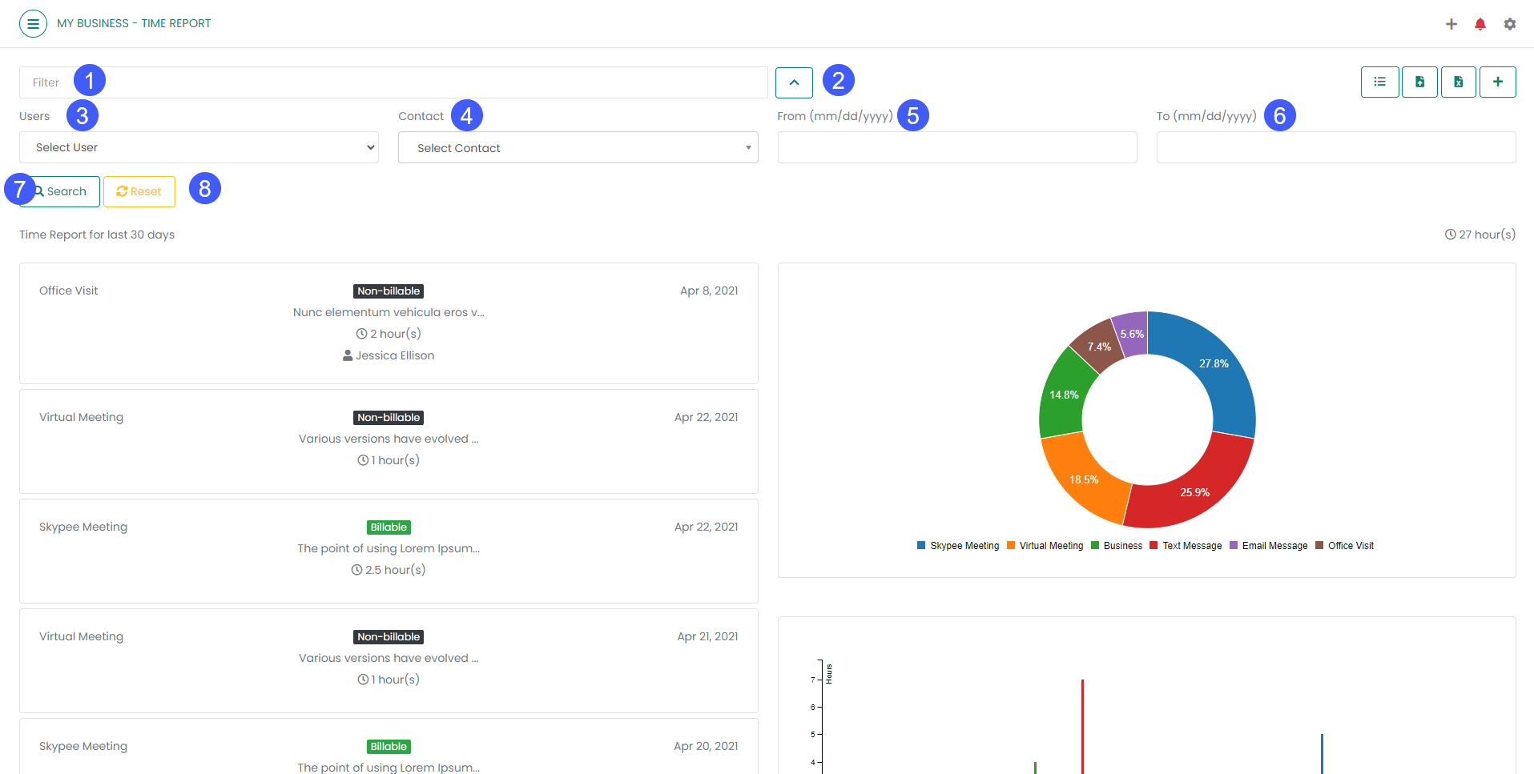The image size is (1534, 774).
Task: Export the time report to Excel
Action: coord(1459,82)
